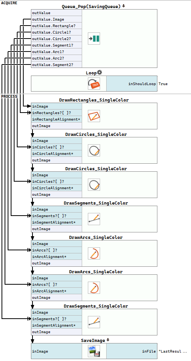Screen dimensions: 191x361
Task: Click the DrawRectangles_SingleColor rectangle pencil icon
Action: 94,116
